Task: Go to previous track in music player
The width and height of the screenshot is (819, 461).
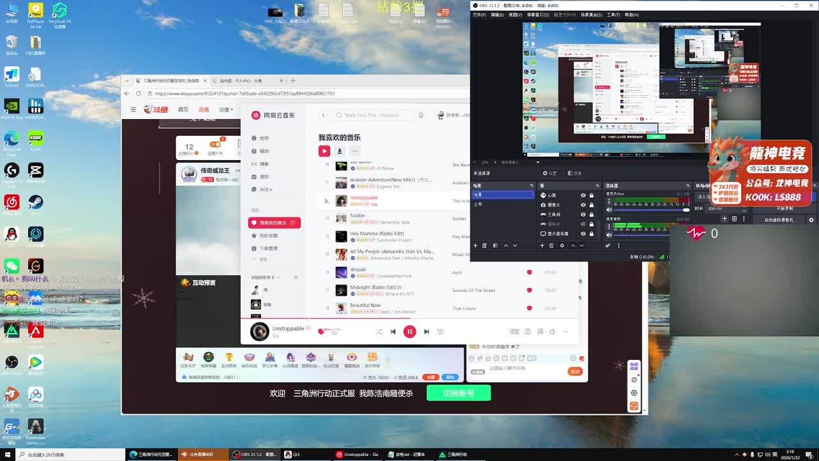Action: pyautogui.click(x=393, y=332)
